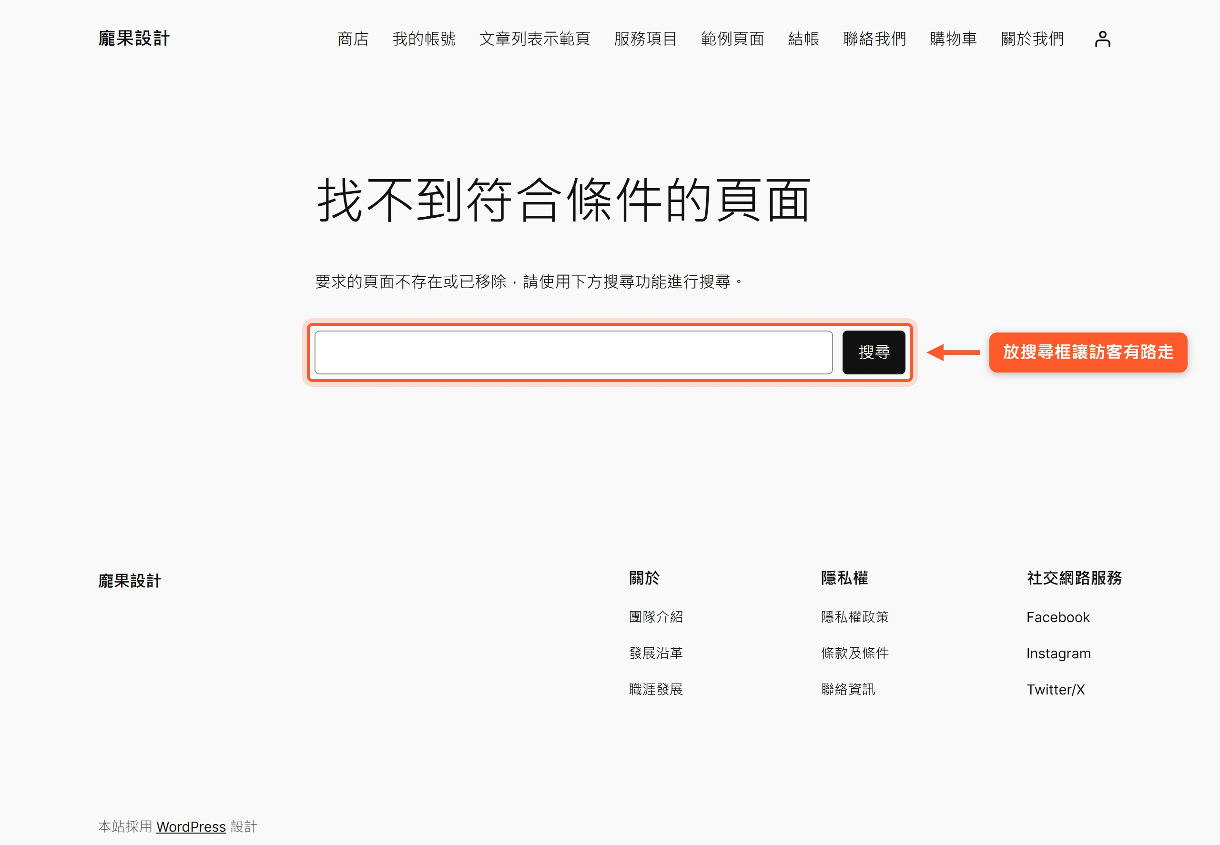Click the 社交網路服務 footer heading
This screenshot has width=1220, height=845.
coord(1074,578)
